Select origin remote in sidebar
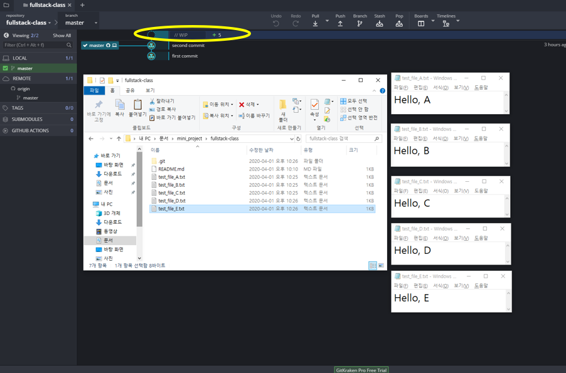 click(23, 89)
